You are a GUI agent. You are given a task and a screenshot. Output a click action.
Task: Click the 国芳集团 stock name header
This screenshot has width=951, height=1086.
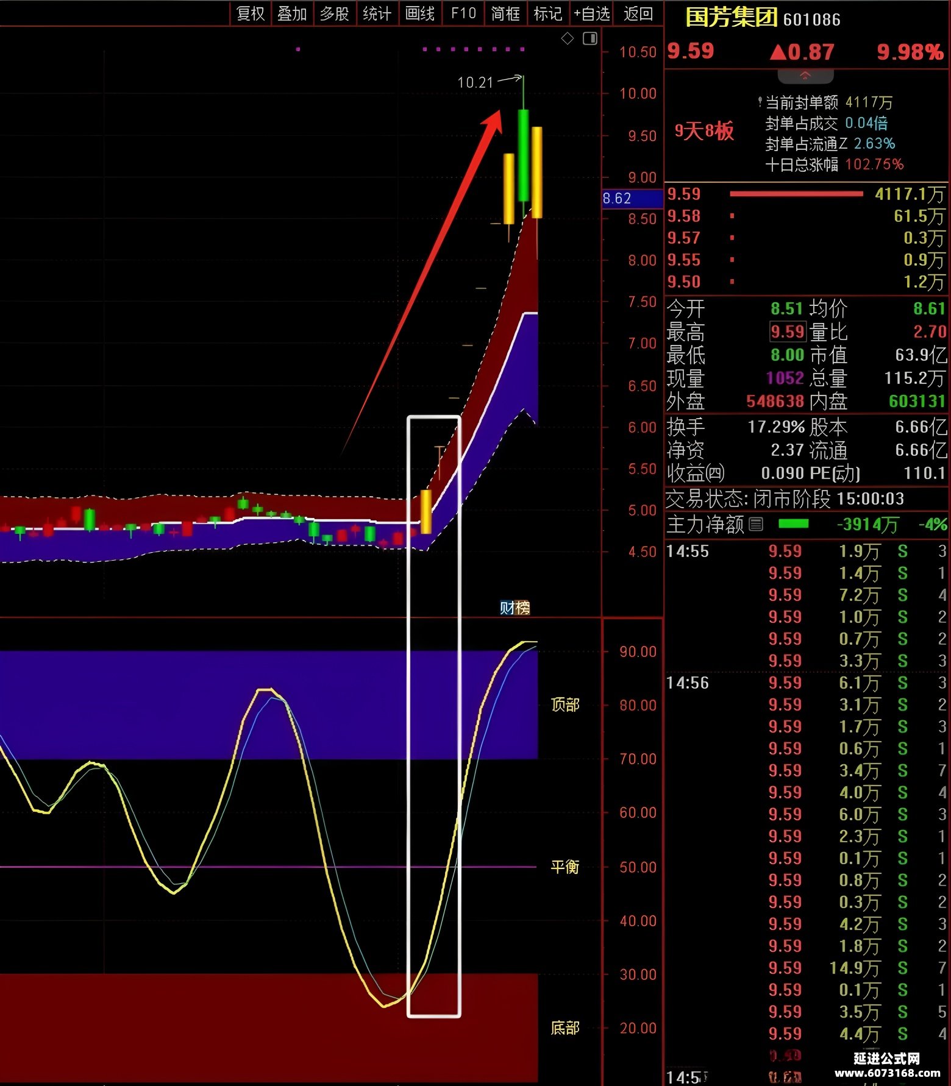pos(731,18)
